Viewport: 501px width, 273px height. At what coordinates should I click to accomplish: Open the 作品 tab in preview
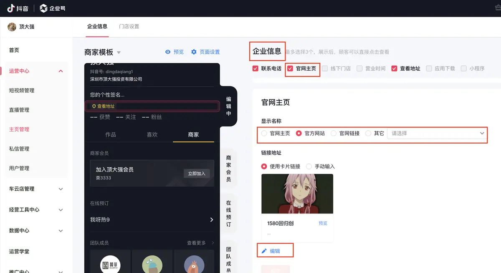pos(111,134)
